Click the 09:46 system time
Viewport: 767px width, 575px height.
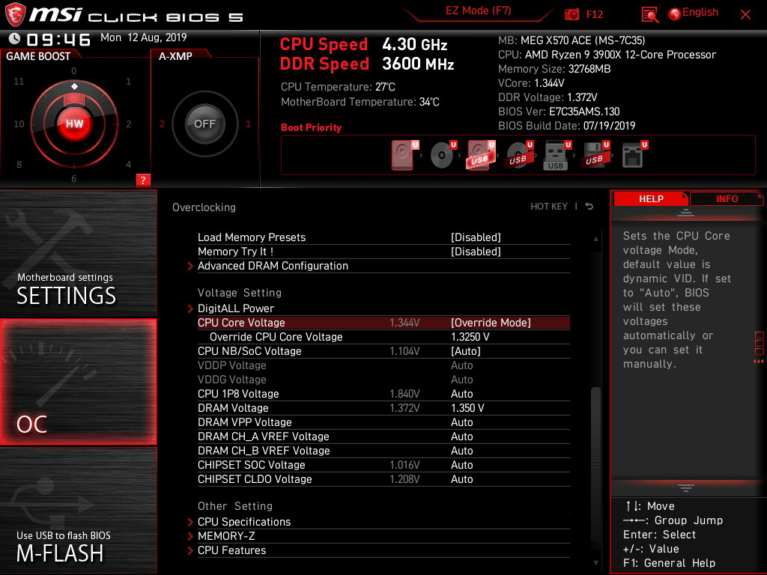click(x=58, y=39)
